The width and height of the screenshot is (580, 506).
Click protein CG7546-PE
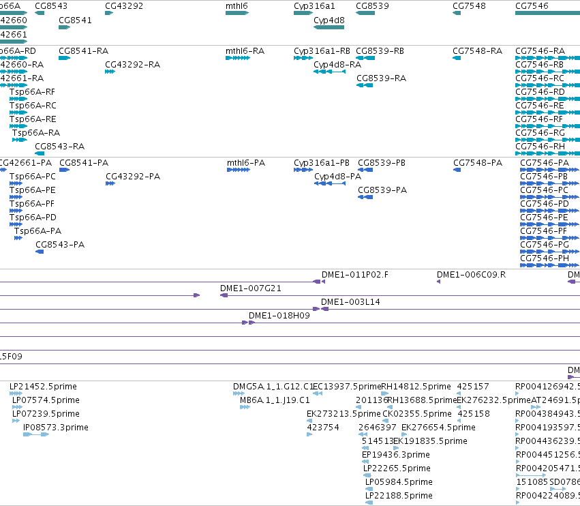point(544,218)
